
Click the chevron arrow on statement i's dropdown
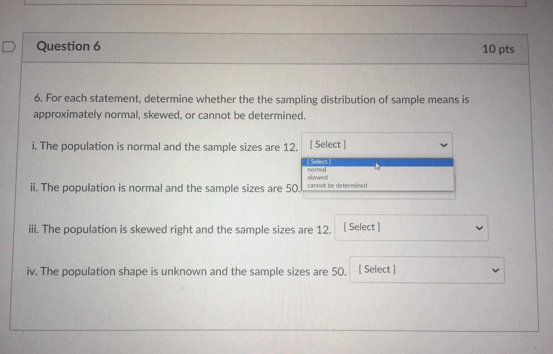click(x=444, y=145)
